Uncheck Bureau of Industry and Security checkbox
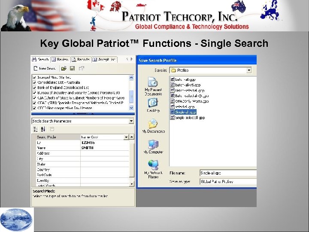The image size is (309, 232). pyautogui.click(x=34, y=93)
